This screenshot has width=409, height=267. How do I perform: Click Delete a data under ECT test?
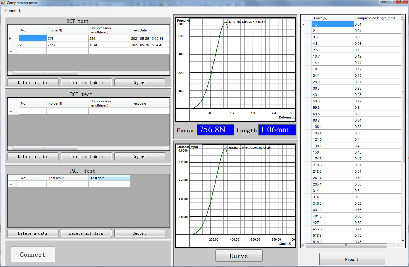click(33, 83)
